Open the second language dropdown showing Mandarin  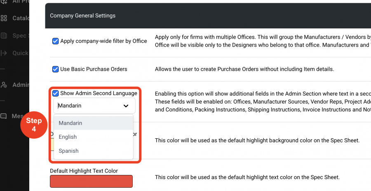(94, 106)
